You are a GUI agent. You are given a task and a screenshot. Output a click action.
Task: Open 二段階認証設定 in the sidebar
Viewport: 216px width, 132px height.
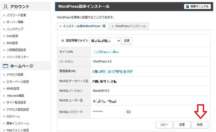(x=16, y=50)
